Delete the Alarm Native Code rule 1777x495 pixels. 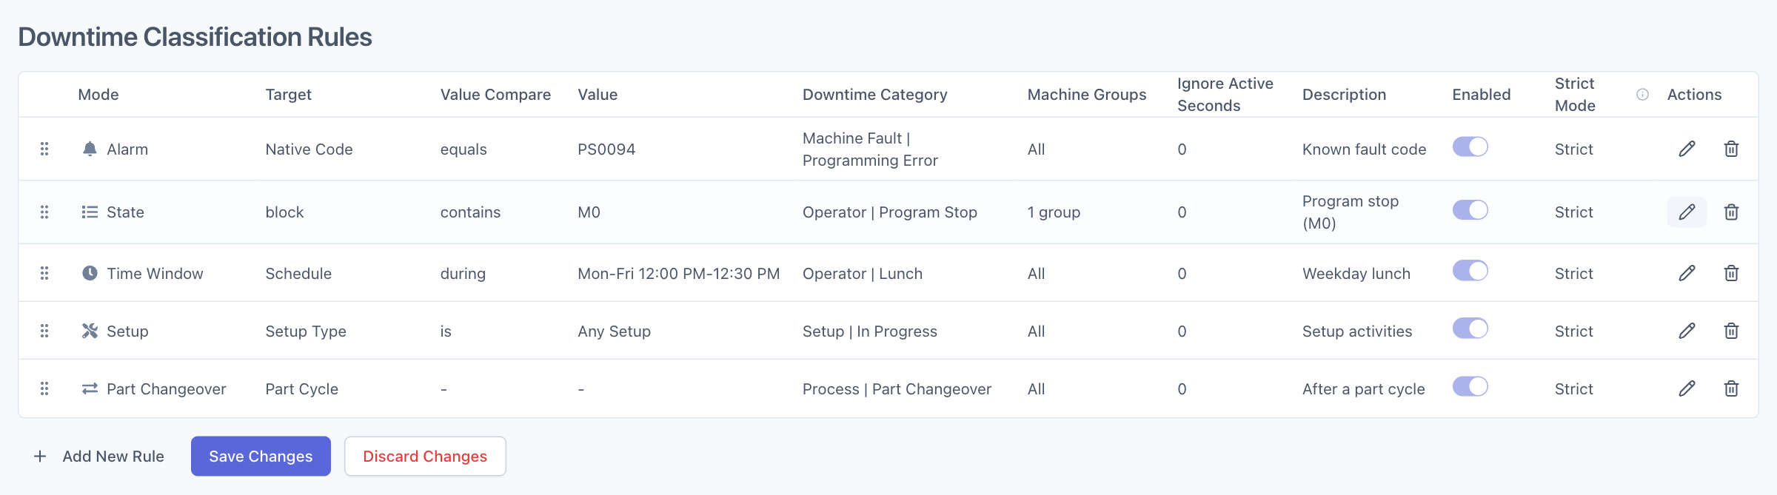pos(1731,149)
